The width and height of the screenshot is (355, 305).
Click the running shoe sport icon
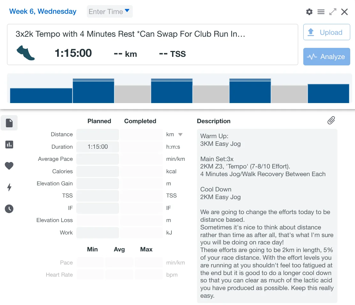coord(26,53)
